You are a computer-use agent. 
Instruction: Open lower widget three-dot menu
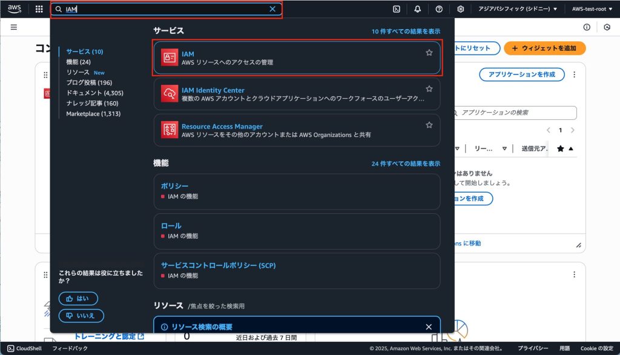pos(574,274)
